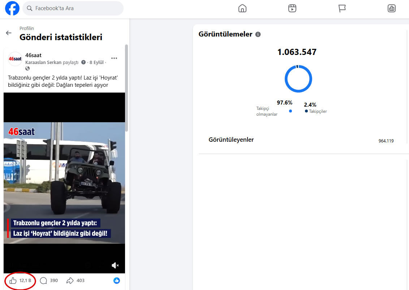The image size is (409, 290).
Task: Click the Görüntülemeler section heading
Action: 225,34
